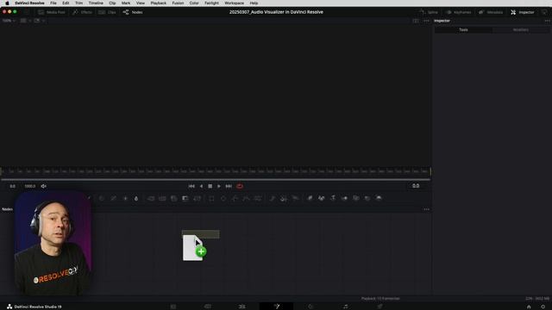Add a Channel Booleans node from toolbar
The height and width of the screenshot is (310, 552).
point(162,199)
